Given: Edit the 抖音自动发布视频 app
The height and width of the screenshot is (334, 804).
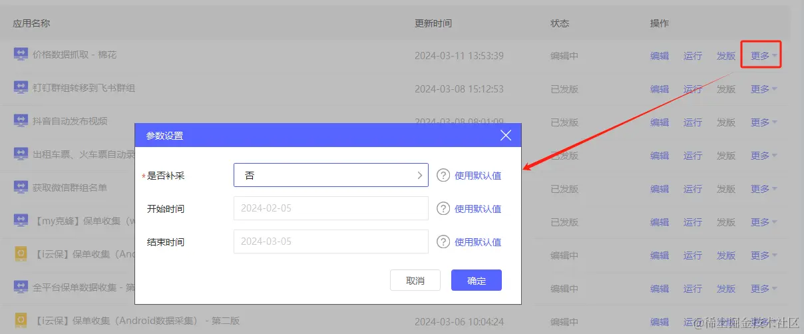Looking at the screenshot, I should 660,122.
